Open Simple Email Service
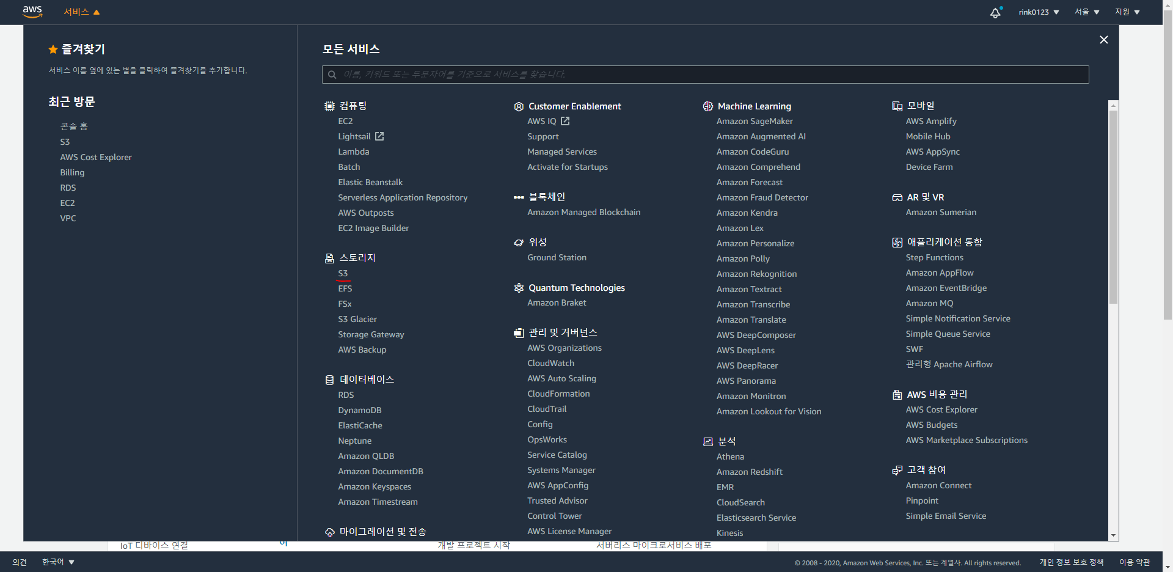 (946, 516)
